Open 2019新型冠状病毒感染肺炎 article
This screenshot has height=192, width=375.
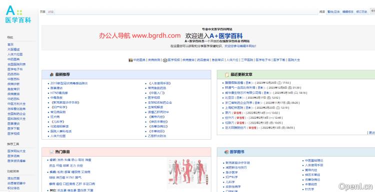69,83
